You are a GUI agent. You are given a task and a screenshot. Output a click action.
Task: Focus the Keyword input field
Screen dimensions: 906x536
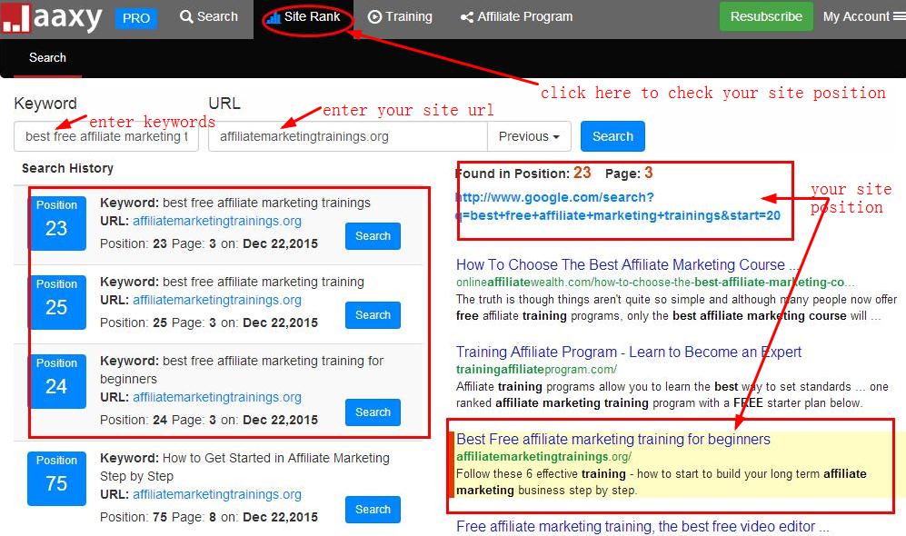[x=106, y=136]
